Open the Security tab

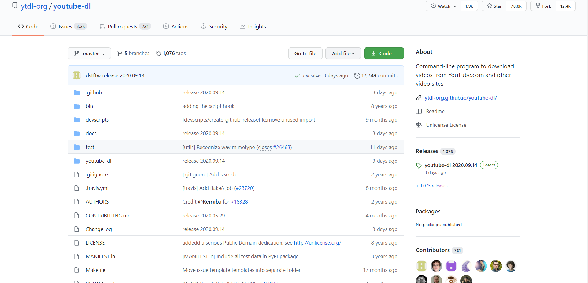click(214, 27)
